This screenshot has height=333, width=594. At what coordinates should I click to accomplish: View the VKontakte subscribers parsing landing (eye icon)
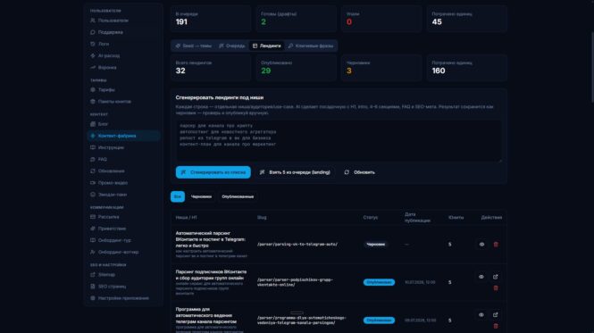481,277
